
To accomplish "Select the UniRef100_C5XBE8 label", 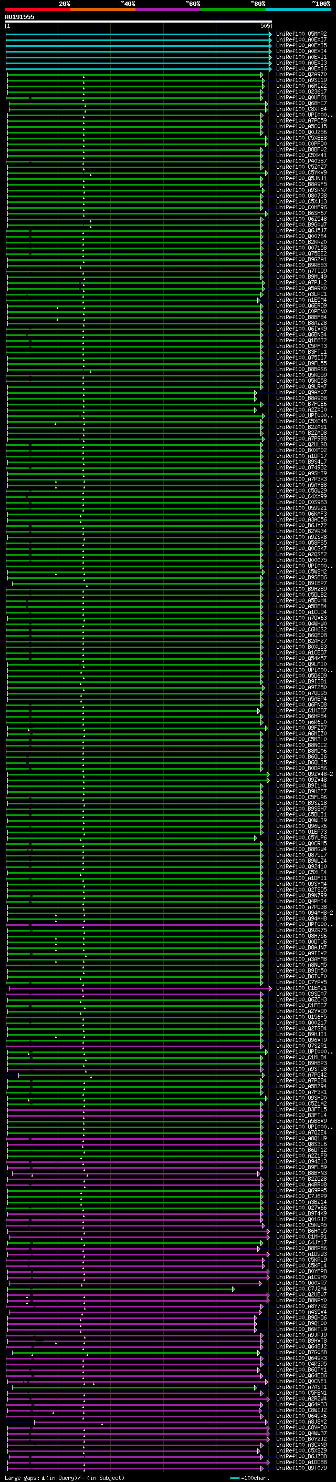I will tap(301, 138).
